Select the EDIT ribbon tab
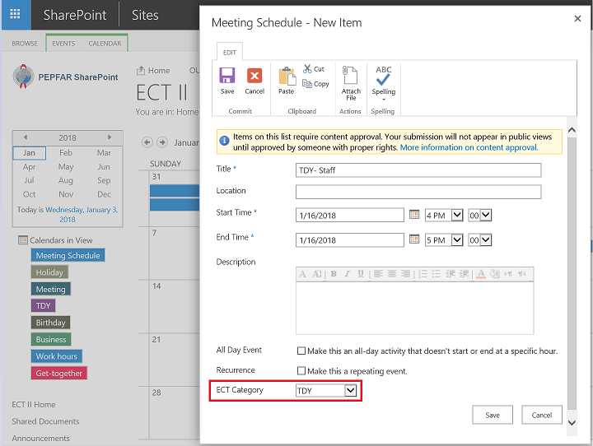593x446 pixels. click(x=230, y=52)
